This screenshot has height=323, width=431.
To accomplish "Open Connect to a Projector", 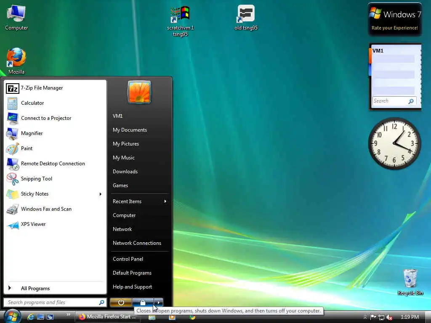I will [x=55, y=118].
